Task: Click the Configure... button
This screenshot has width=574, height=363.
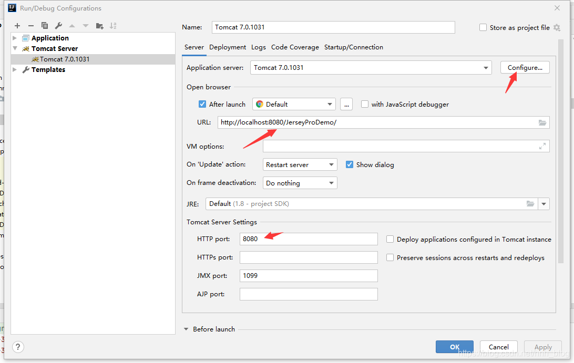Action: click(525, 68)
